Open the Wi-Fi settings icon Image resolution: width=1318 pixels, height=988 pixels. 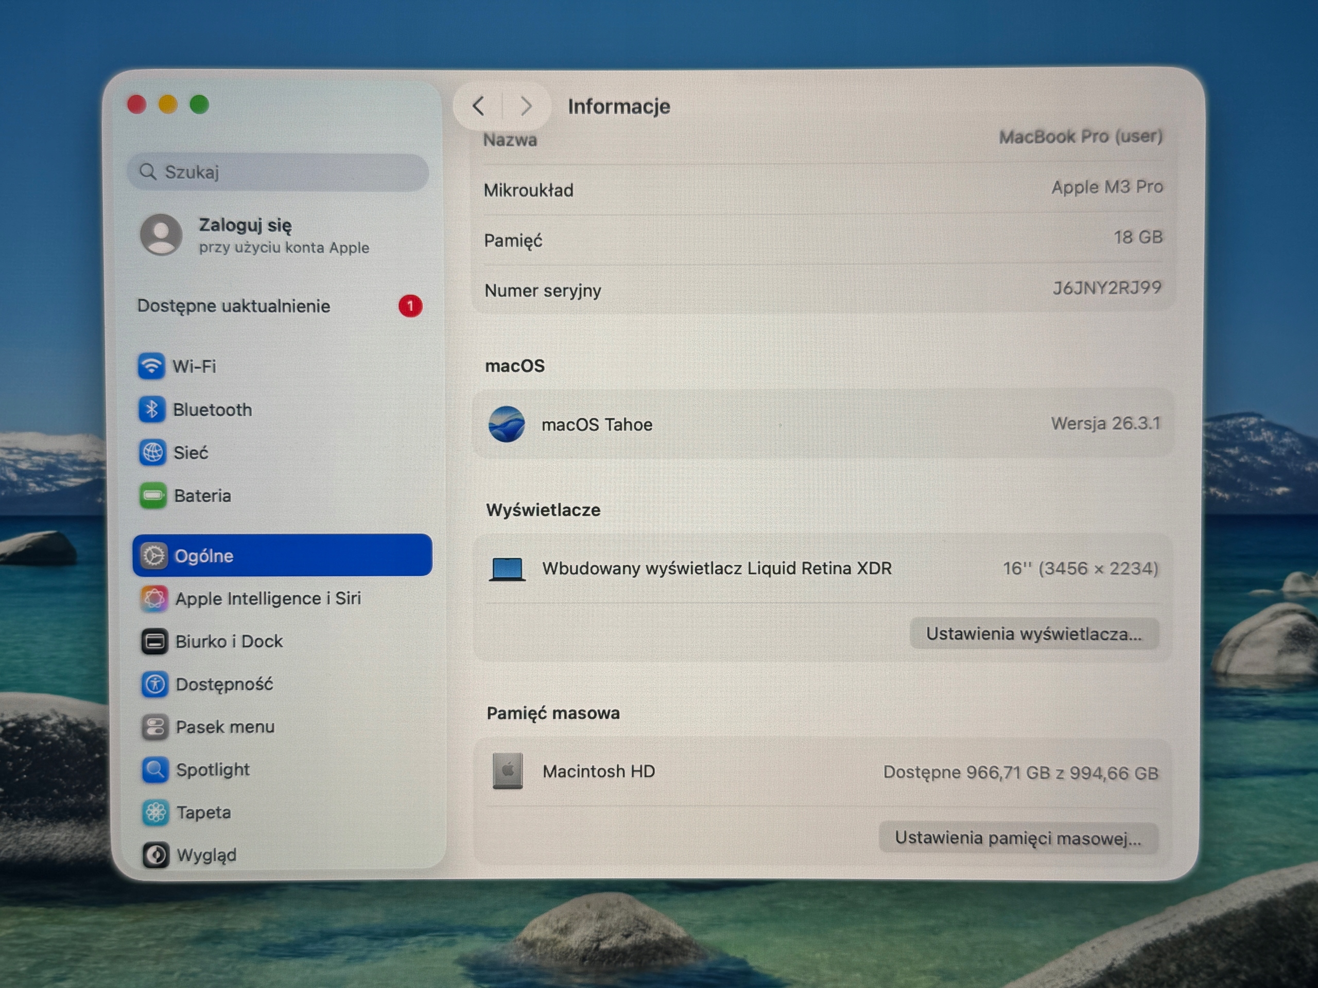[x=151, y=366]
